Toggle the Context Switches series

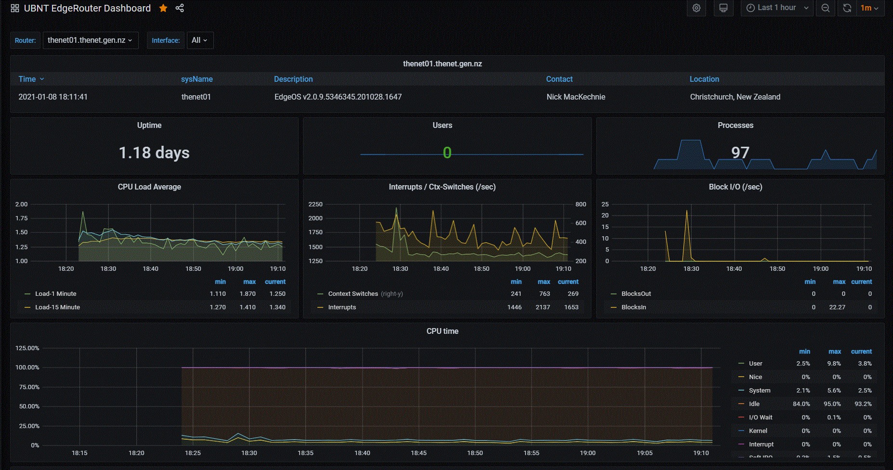(x=353, y=294)
